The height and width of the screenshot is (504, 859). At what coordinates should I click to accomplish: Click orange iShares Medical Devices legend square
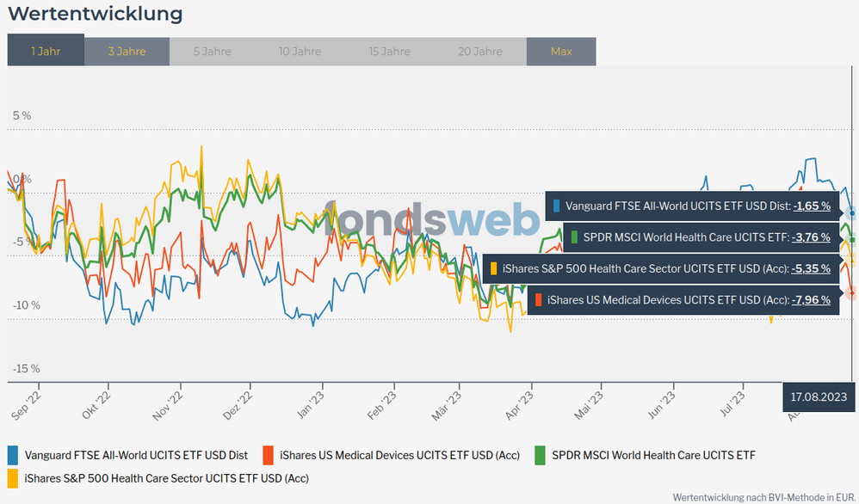[x=268, y=455]
